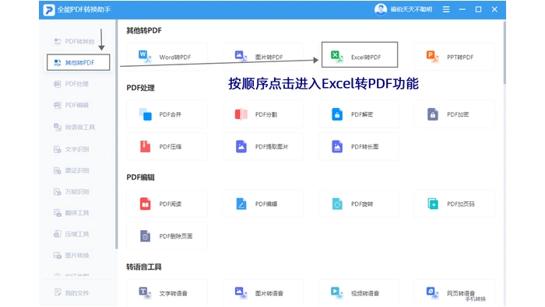The image size is (545, 307).
Task: Select 其他转PDF in the sidebar
Action: (x=78, y=62)
